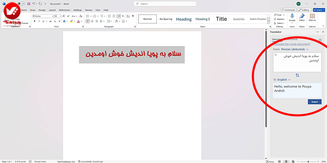
Task: Apply the Heading 2 style
Action: tap(203, 19)
